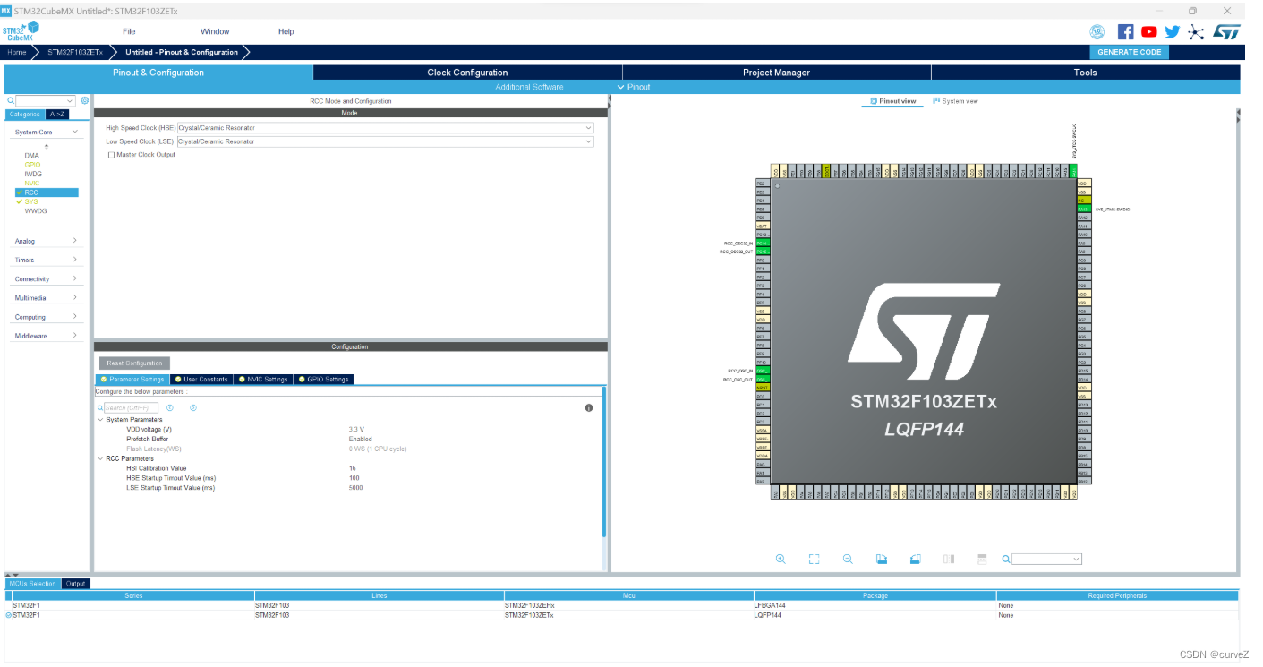Click the Reset Configuration button

134,363
